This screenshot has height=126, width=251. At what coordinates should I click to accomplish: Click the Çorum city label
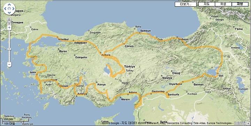click(129, 46)
